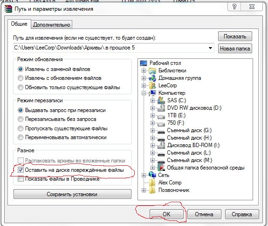Click the Отмена button

tap(204, 214)
